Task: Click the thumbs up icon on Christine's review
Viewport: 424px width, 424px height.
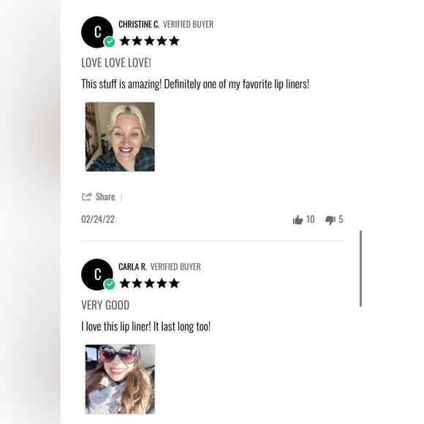Action: tap(298, 220)
